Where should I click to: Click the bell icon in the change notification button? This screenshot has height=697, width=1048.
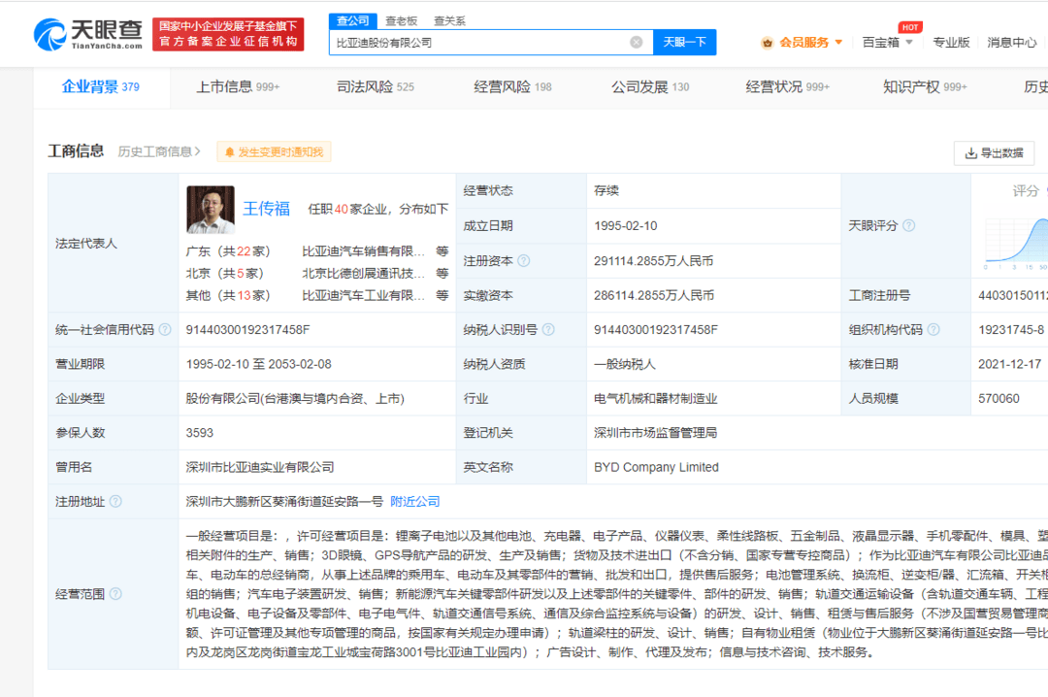[229, 152]
